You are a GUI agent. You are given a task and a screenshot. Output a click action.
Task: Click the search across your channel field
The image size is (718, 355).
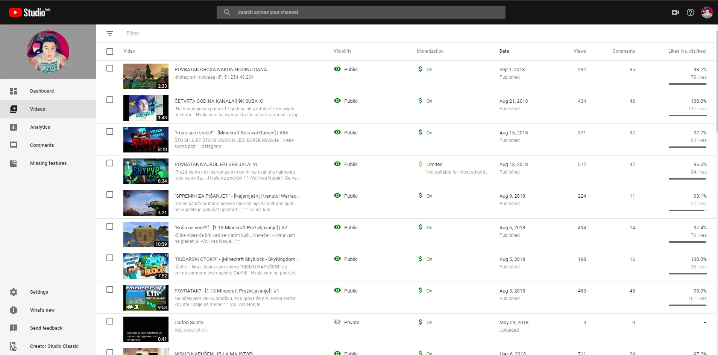tap(360, 12)
